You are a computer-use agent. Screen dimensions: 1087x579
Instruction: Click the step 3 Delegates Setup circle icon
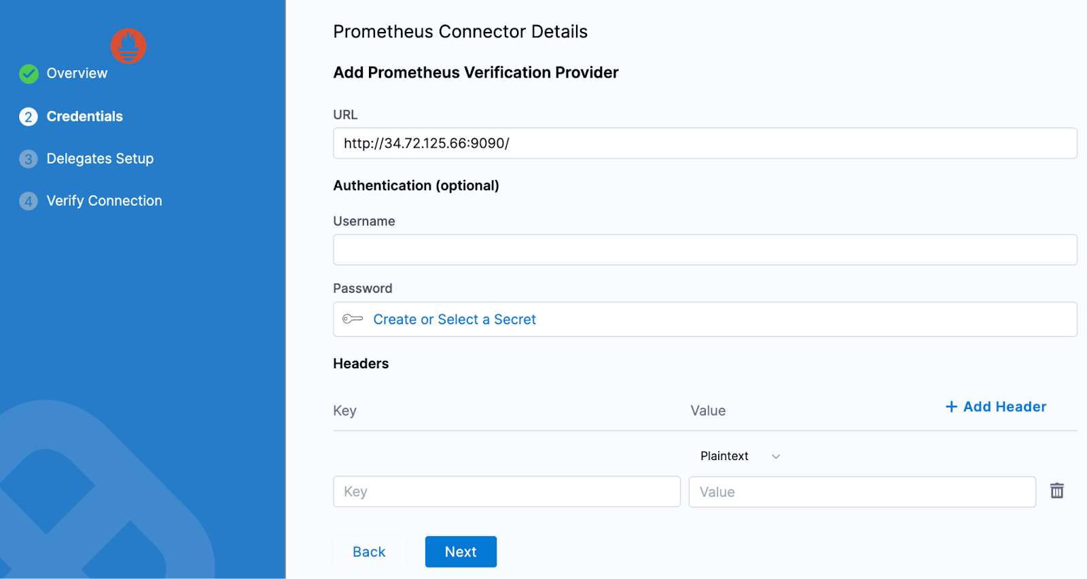click(x=28, y=159)
